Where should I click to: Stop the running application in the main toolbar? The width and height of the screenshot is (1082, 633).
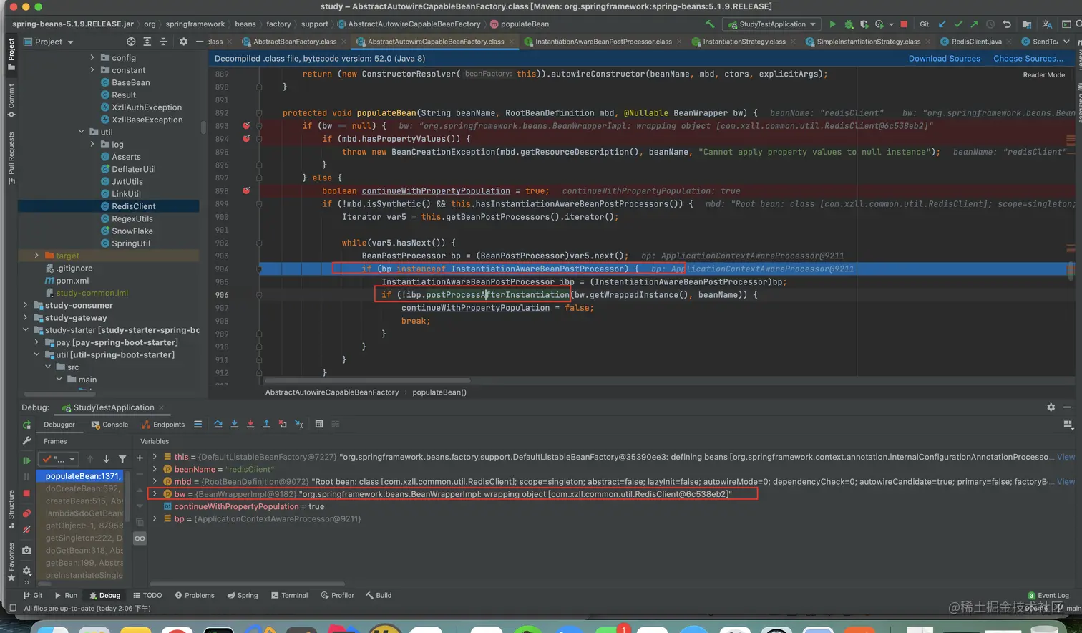coord(904,24)
